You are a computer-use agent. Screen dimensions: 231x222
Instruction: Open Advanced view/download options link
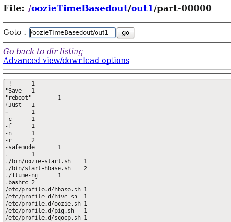(x=66, y=60)
